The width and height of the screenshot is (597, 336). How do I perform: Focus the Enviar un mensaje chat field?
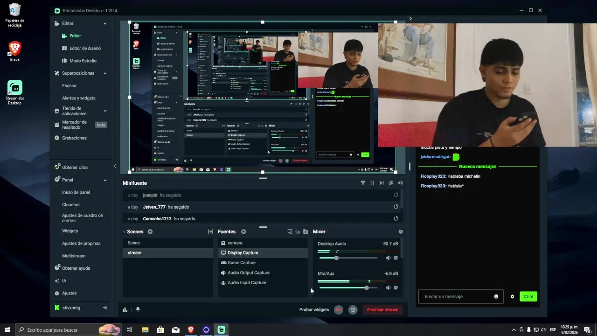[461, 296]
